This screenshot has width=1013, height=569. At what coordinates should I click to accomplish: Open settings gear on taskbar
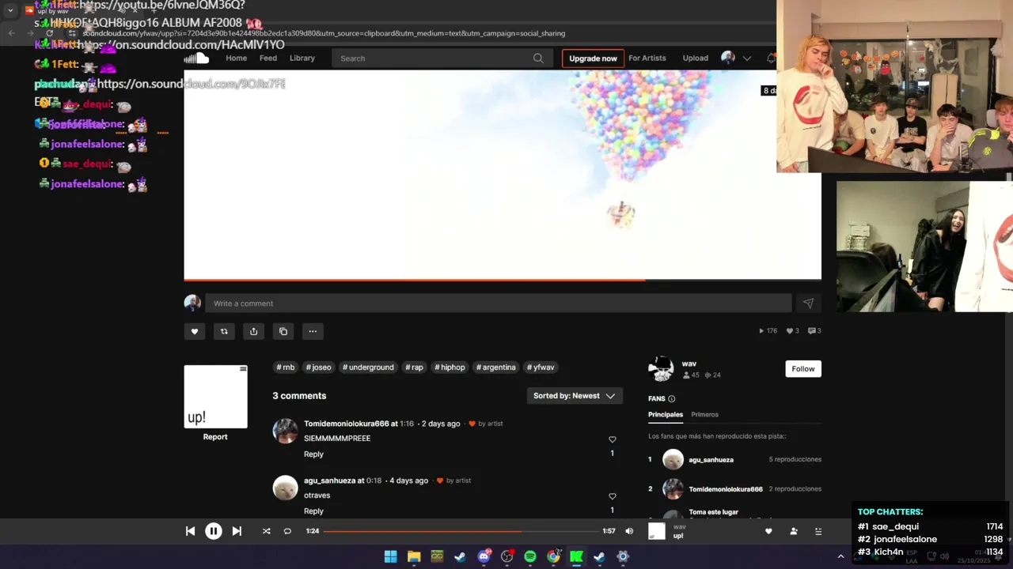pyautogui.click(x=623, y=556)
